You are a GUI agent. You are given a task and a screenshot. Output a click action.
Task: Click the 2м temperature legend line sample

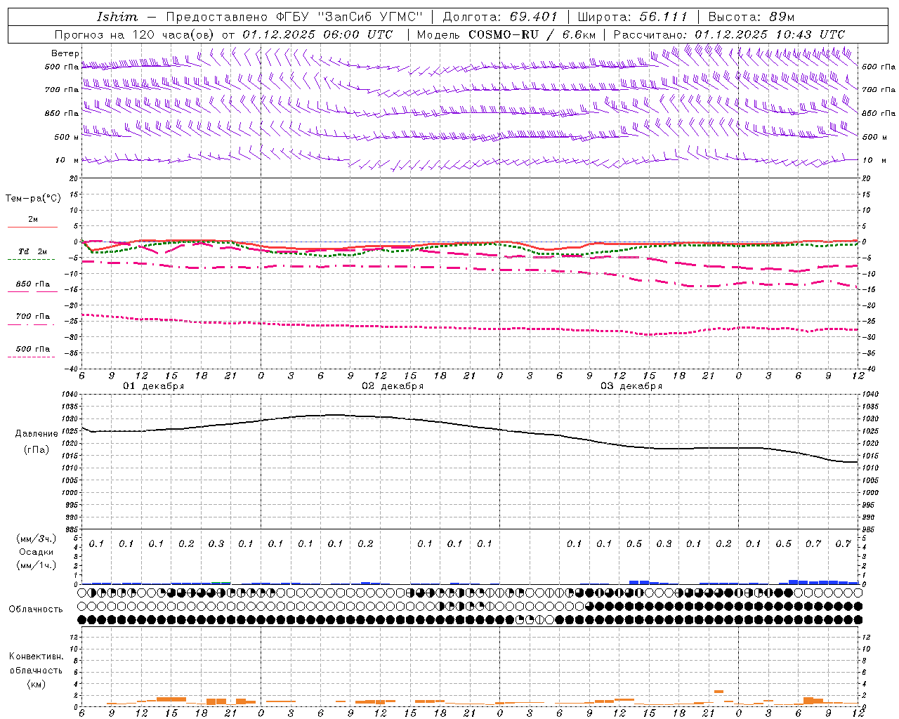pos(32,227)
